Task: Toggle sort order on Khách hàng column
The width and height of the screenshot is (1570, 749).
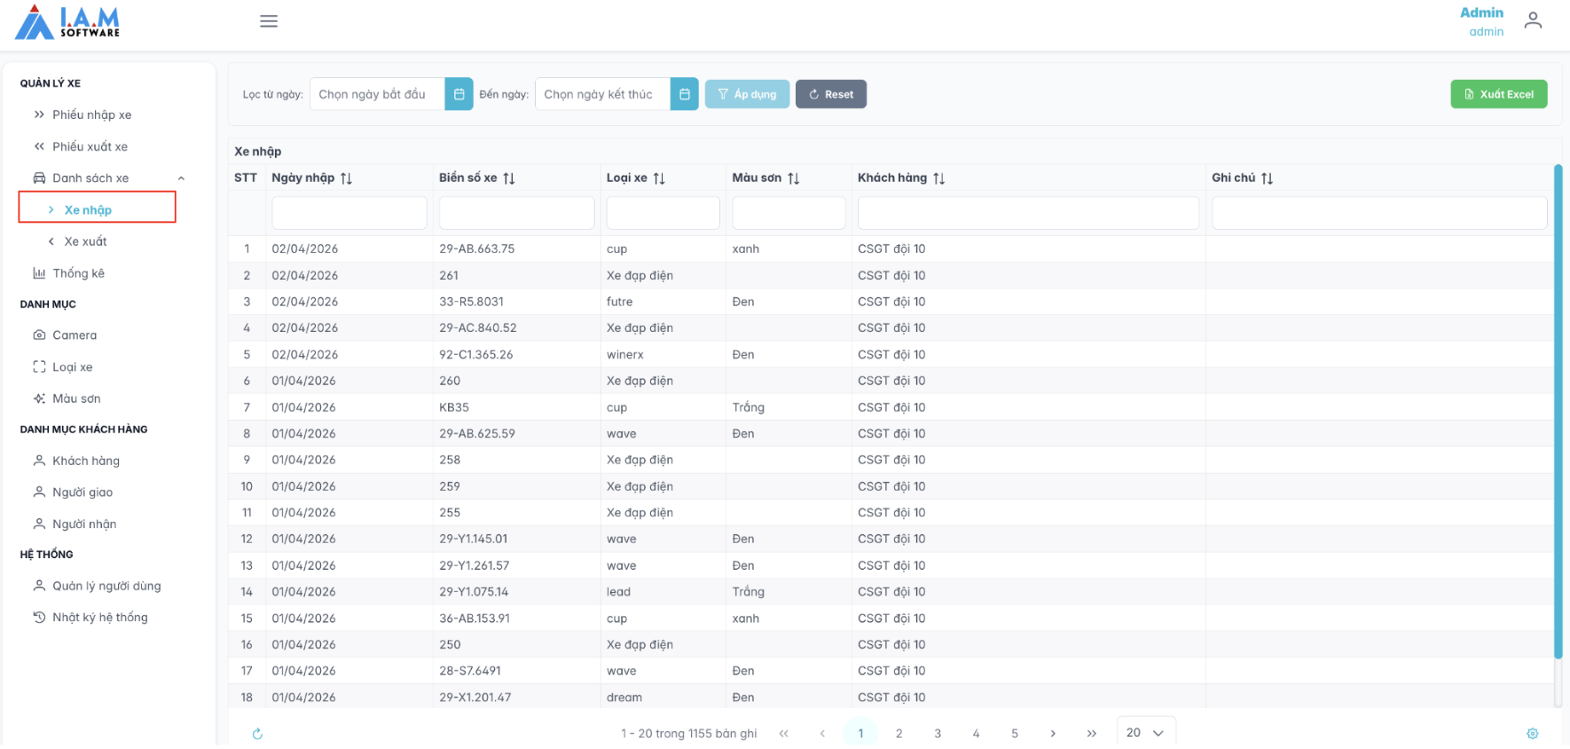Action: [938, 178]
